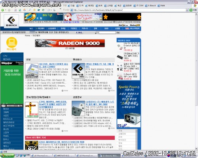Switch to the Adobe Photoshop taskbar button

154,156
